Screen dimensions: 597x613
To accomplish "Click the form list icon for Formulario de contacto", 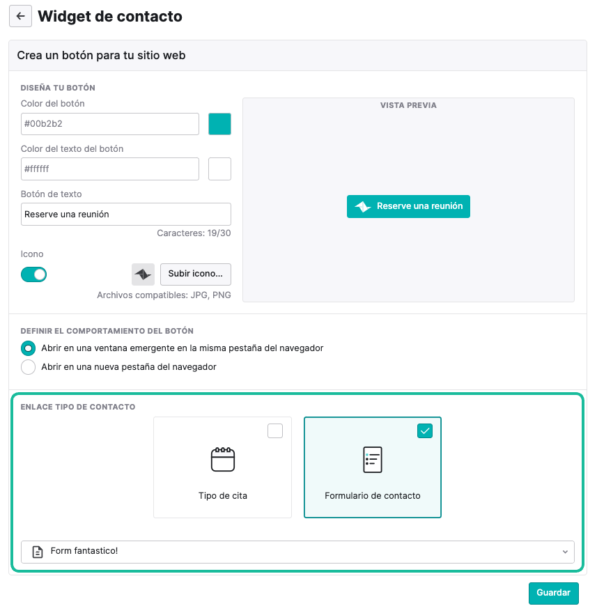I will pyautogui.click(x=373, y=460).
